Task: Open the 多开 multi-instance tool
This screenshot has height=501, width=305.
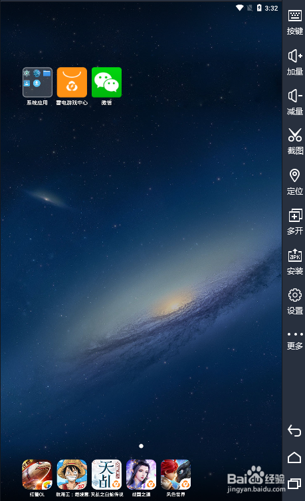Action: pos(294,222)
